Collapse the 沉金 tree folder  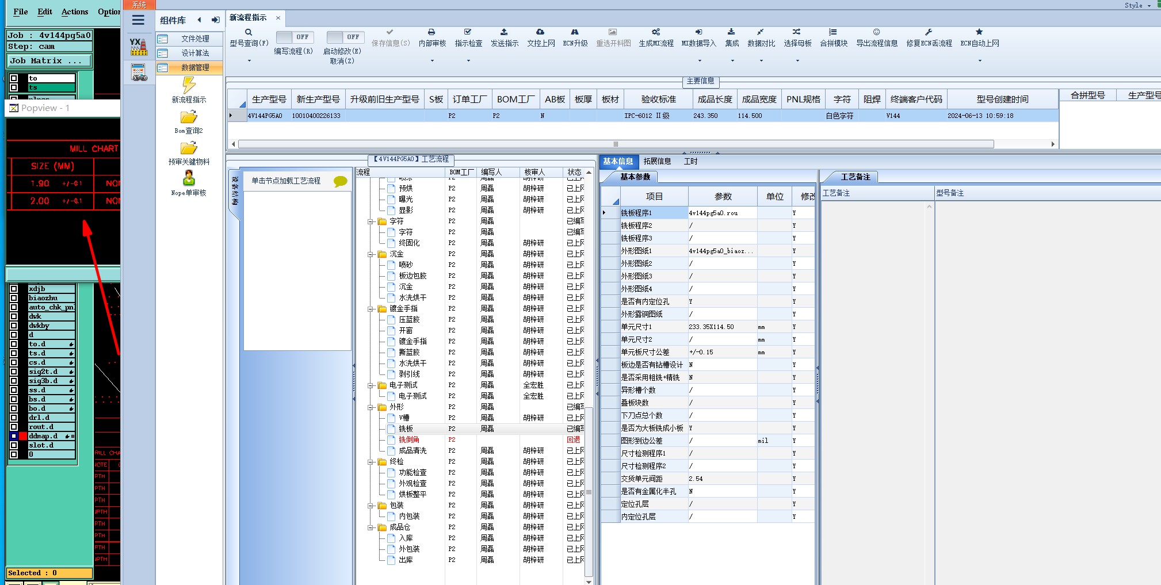point(371,254)
